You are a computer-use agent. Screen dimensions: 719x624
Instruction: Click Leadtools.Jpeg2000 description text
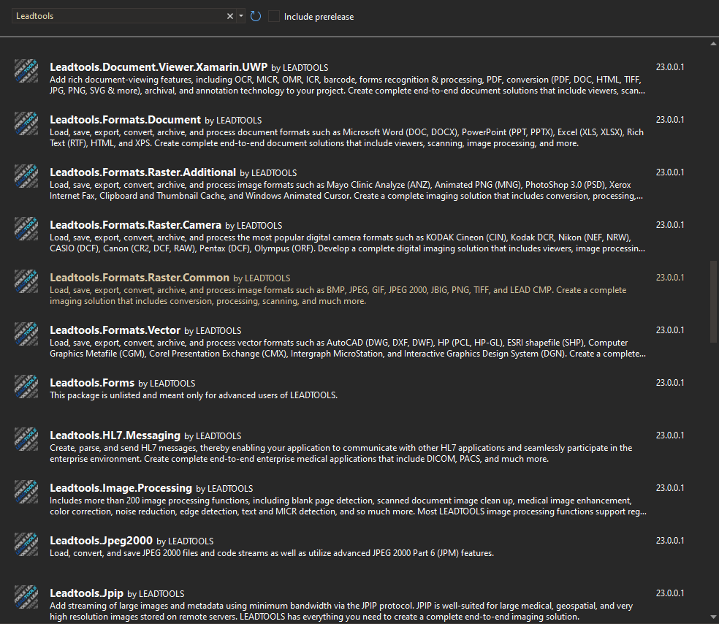coord(272,553)
